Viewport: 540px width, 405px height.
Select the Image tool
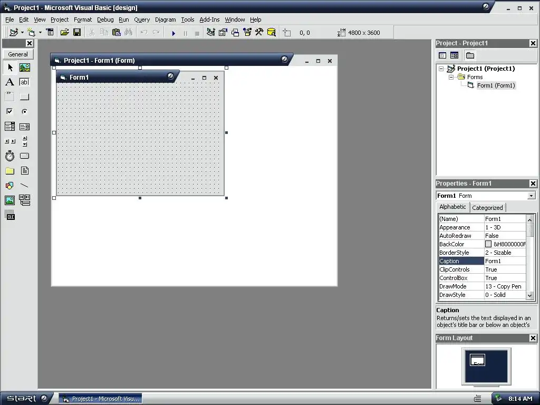10,200
